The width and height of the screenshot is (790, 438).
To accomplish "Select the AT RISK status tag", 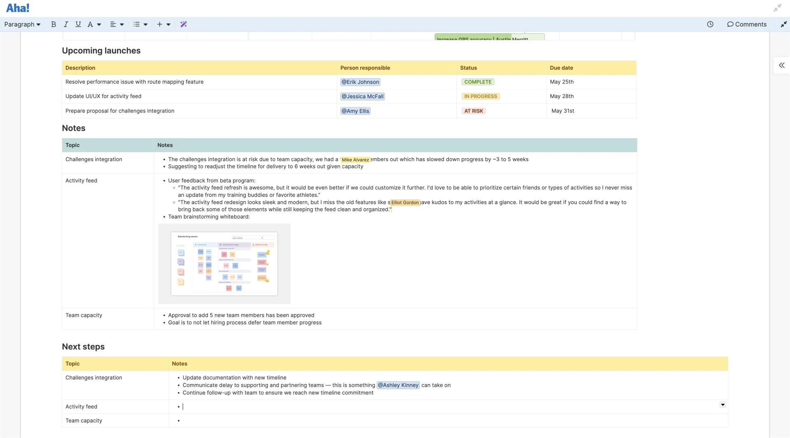I will [x=473, y=111].
